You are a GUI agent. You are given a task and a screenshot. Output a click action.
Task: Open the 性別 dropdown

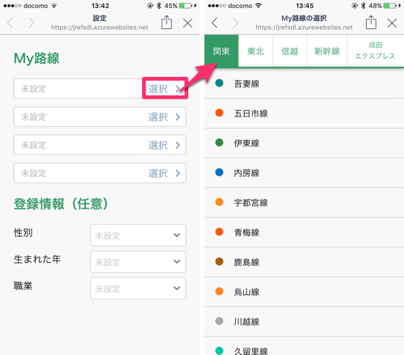pyautogui.click(x=138, y=235)
